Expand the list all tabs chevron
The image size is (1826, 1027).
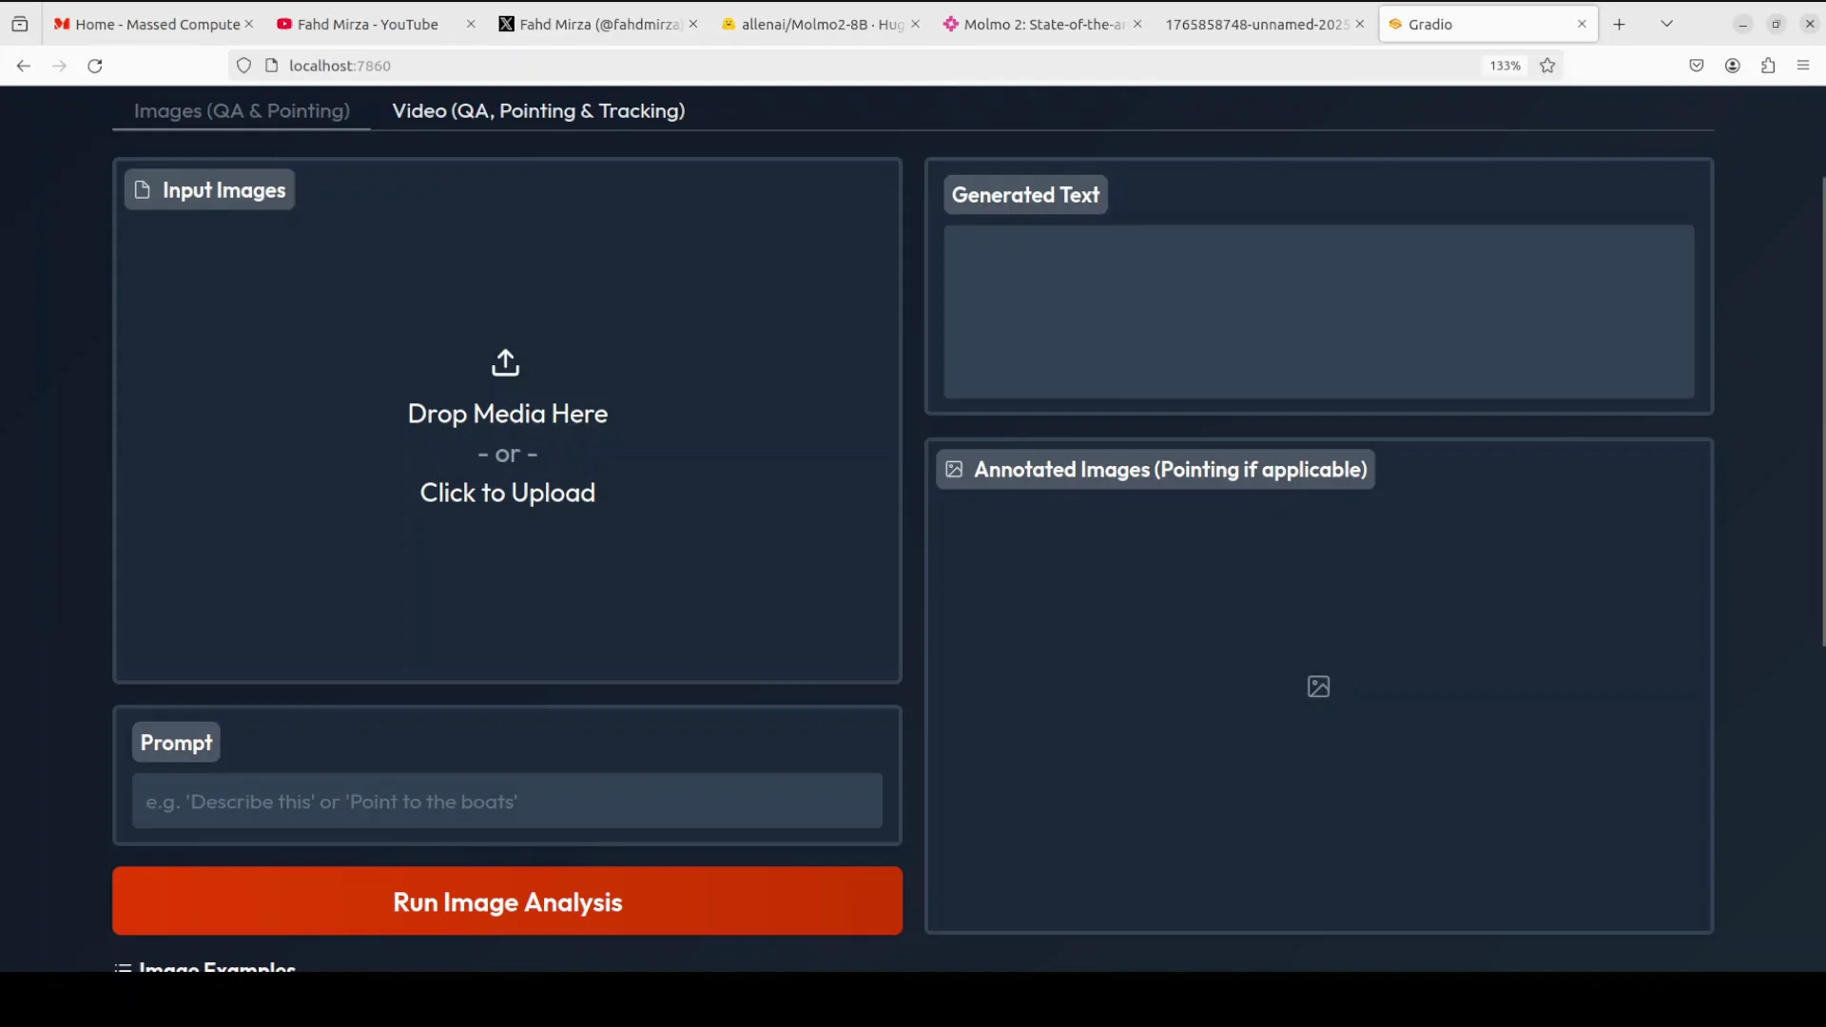coord(1666,24)
